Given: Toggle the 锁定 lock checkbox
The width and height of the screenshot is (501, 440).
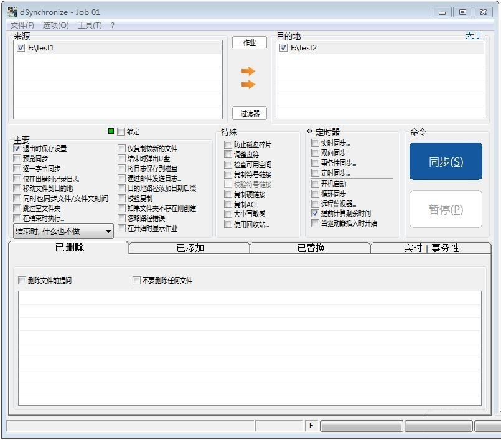Looking at the screenshot, I should tap(121, 132).
